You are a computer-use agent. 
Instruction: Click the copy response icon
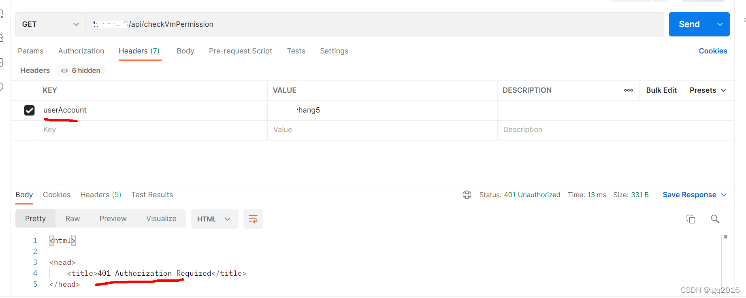691,219
